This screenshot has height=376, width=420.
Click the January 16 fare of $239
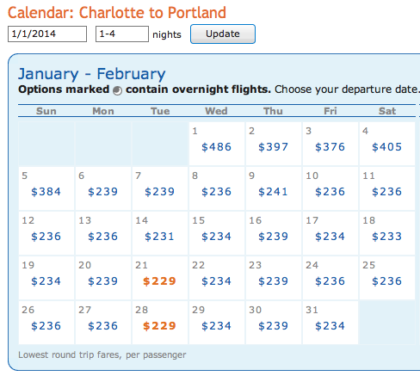tap(273, 237)
